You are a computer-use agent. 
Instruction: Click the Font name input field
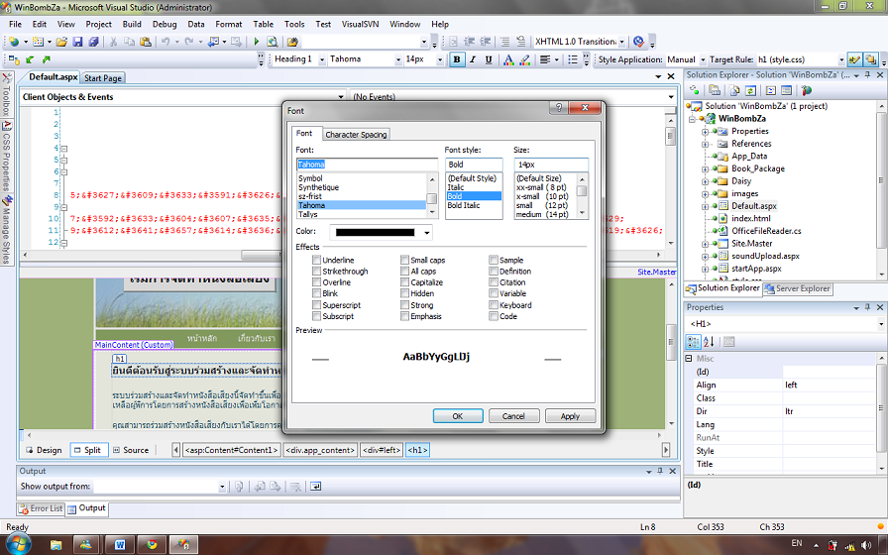click(367, 165)
